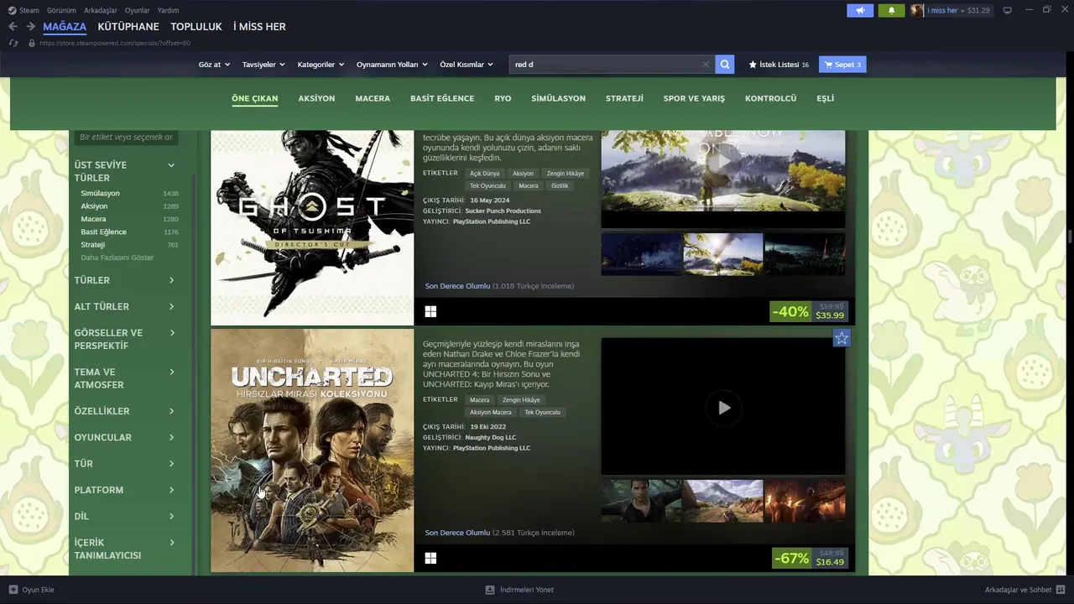Open the Görünüm menu
This screenshot has width=1074, height=604.
pyautogui.click(x=61, y=10)
